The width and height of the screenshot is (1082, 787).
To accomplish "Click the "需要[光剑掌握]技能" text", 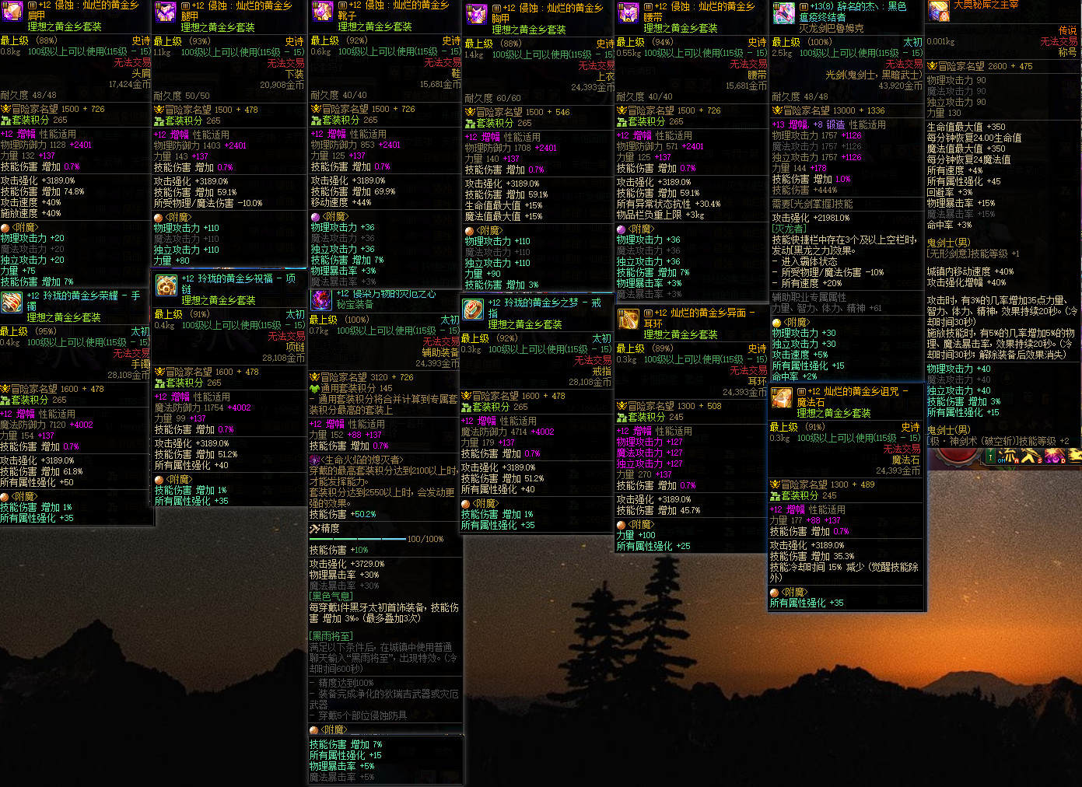I will click(x=812, y=205).
